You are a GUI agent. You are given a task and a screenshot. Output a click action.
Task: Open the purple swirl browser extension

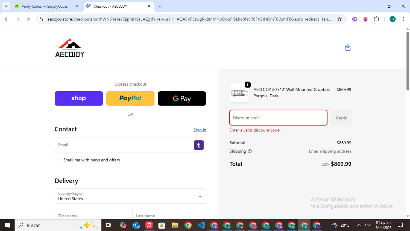point(355,19)
